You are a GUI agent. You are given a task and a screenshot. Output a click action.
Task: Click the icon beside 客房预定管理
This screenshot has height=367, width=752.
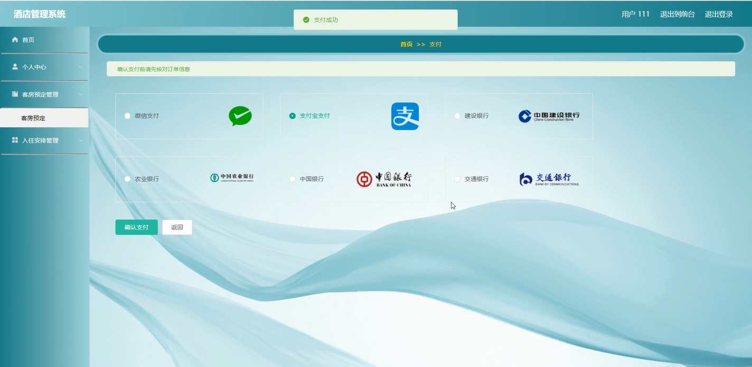(x=15, y=94)
